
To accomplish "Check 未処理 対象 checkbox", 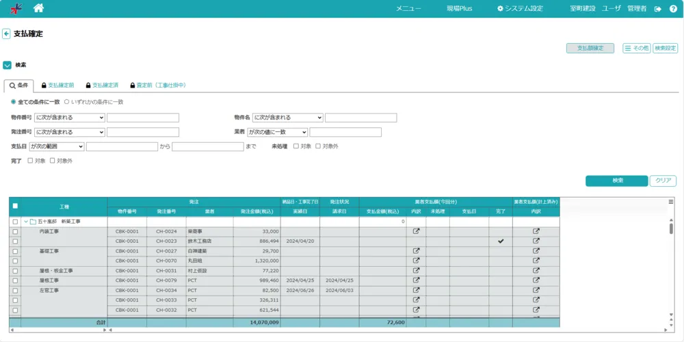I will [x=295, y=146].
